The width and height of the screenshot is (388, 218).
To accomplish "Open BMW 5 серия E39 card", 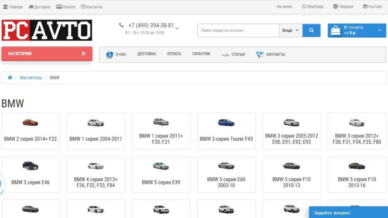I will (161, 174).
